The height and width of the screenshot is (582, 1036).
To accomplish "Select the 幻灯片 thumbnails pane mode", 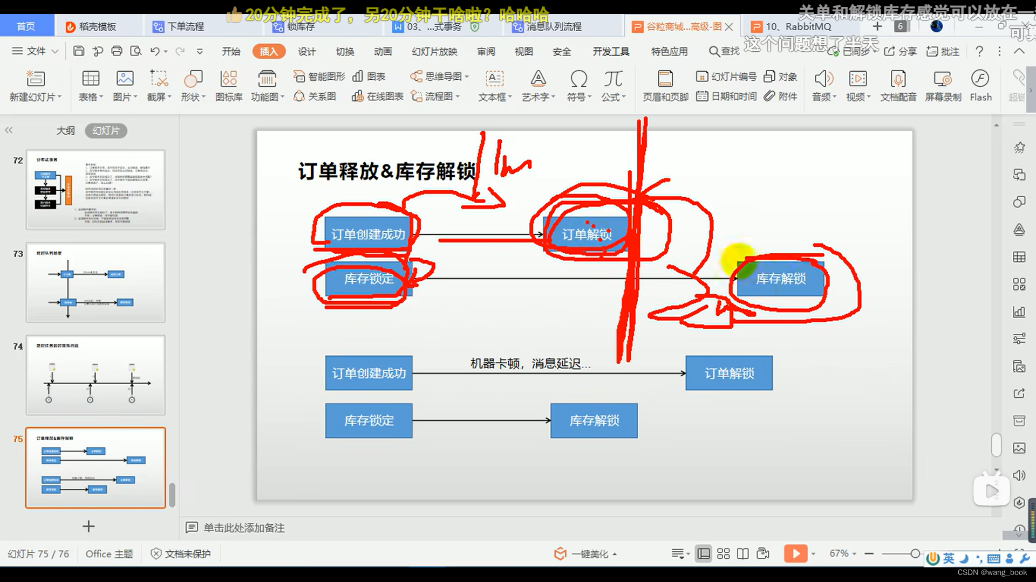I will tap(106, 130).
